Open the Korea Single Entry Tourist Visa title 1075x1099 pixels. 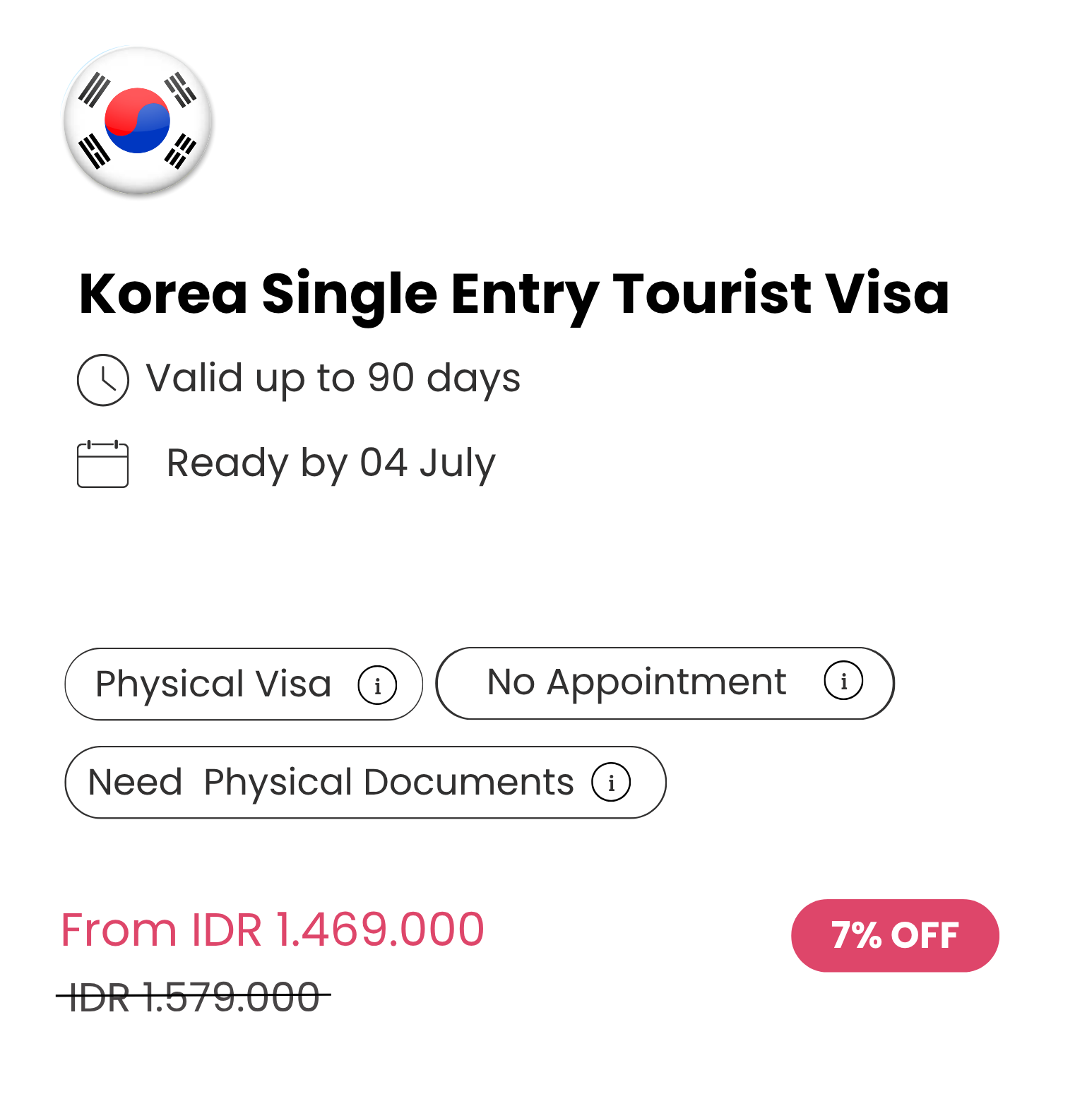[513, 294]
